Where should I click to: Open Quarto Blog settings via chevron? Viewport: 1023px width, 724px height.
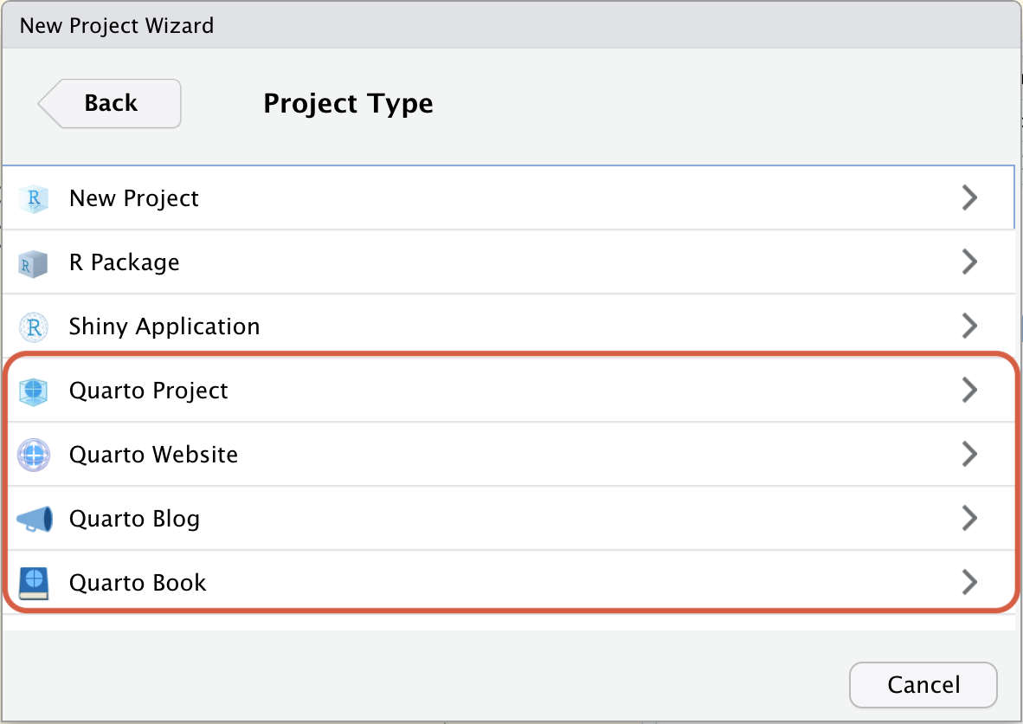coord(969,519)
